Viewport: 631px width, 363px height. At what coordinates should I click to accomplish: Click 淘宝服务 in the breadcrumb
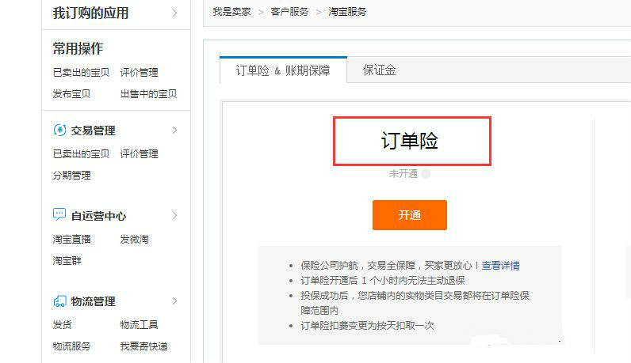point(347,12)
